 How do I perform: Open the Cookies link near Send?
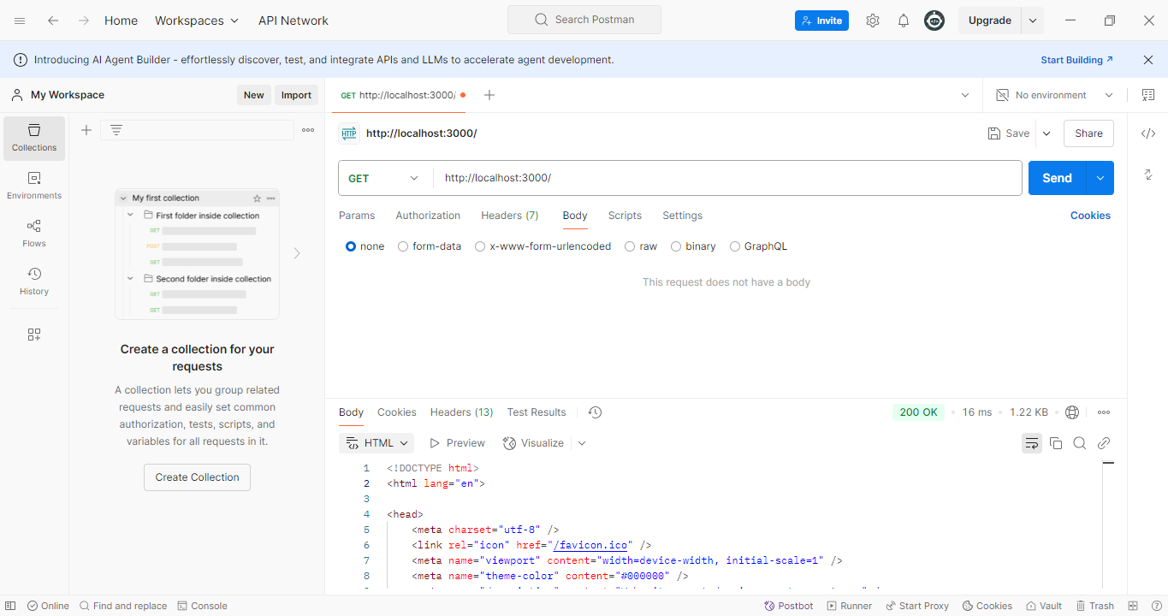[x=1090, y=216]
